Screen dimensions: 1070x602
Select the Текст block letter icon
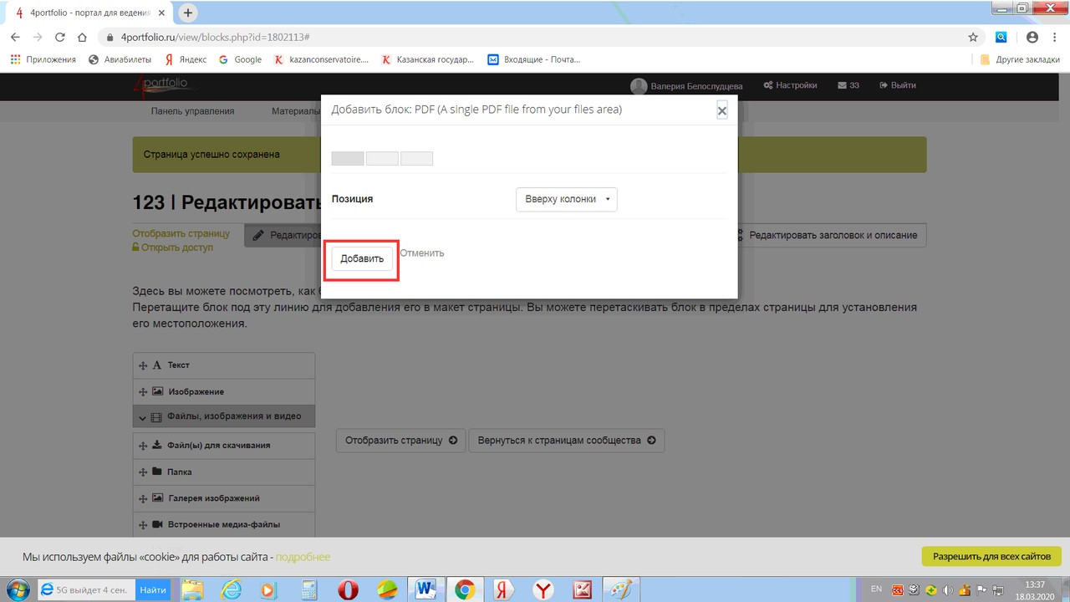coord(156,365)
